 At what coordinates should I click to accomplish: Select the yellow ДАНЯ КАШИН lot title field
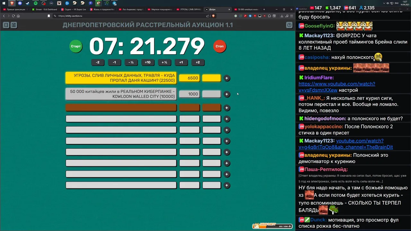tap(121, 78)
